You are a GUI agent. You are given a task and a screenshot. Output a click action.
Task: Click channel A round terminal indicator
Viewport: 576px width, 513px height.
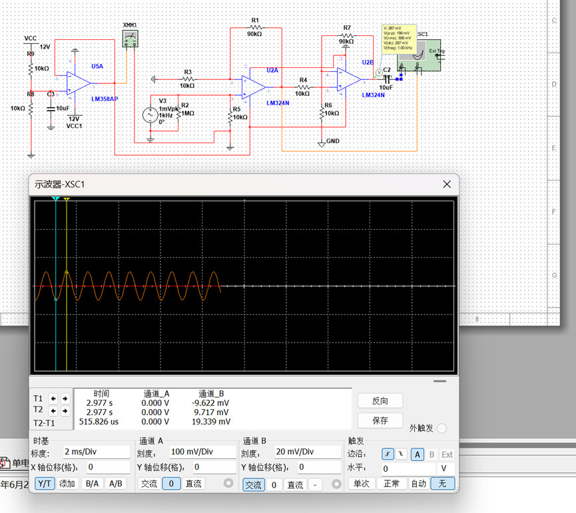click(228, 483)
